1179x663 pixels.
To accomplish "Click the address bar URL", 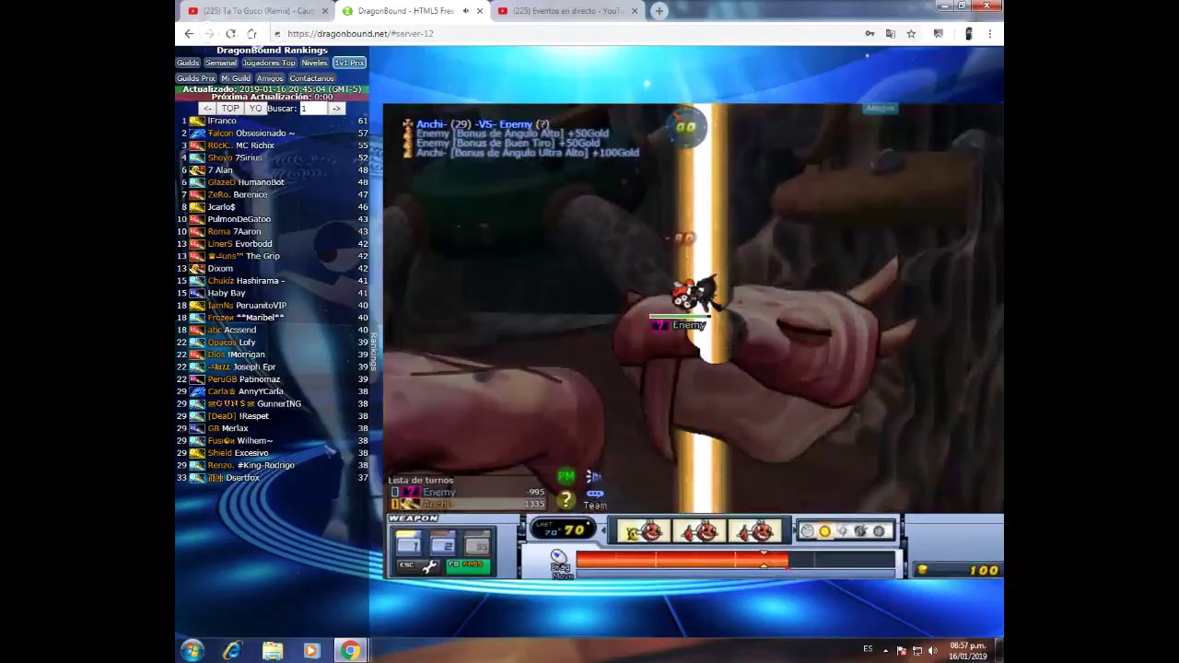I will point(360,34).
